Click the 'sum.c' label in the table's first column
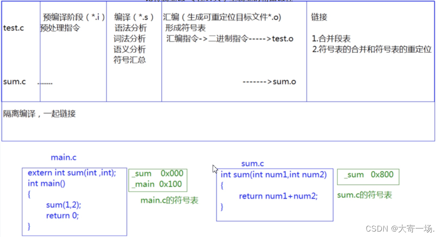Image resolution: width=441 pixels, height=237 pixels. pos(15,82)
